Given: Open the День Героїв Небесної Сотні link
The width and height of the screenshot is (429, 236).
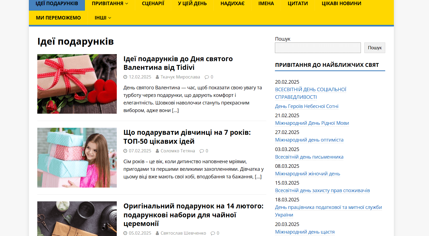Looking at the screenshot, I should [307, 106].
